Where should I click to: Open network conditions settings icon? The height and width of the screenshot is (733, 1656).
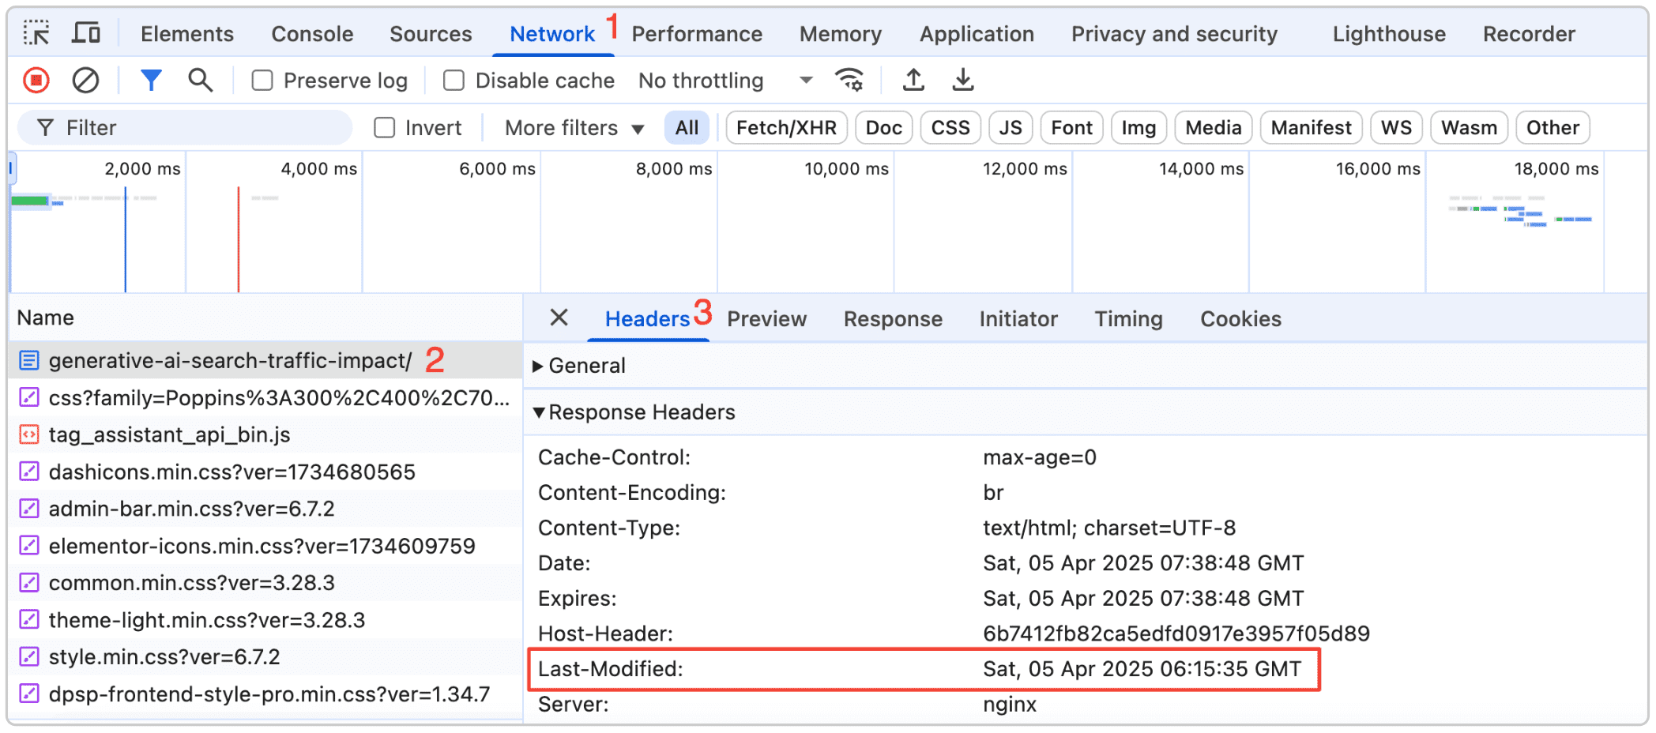coord(849,80)
